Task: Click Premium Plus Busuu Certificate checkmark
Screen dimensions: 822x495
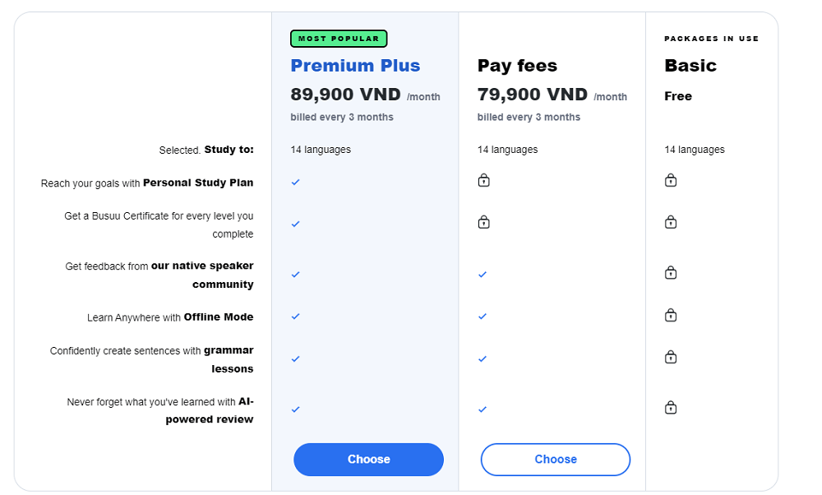Action: [x=296, y=224]
